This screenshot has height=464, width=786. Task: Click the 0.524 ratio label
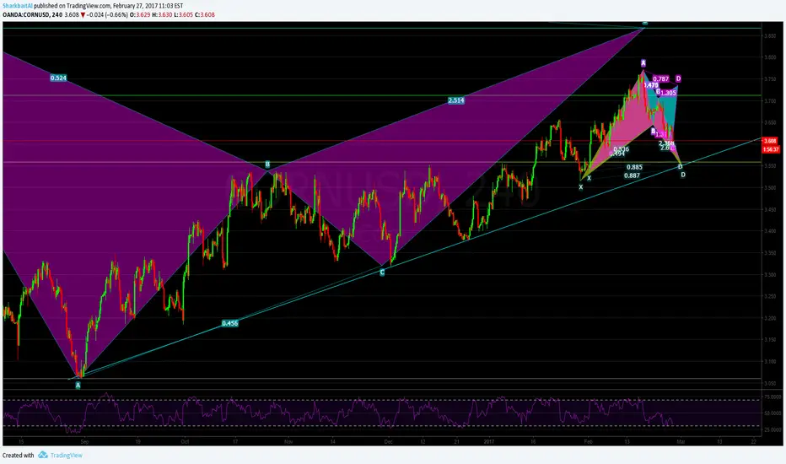tap(58, 78)
